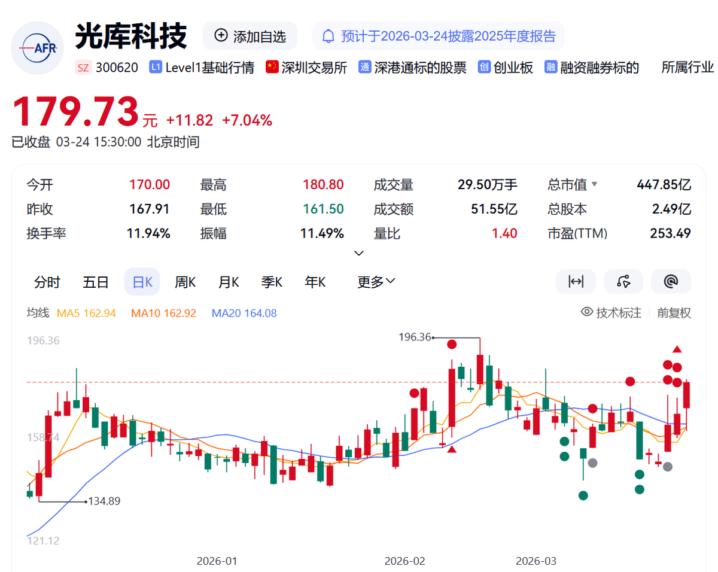Click the MA5 162.94 indicator label

(x=86, y=313)
